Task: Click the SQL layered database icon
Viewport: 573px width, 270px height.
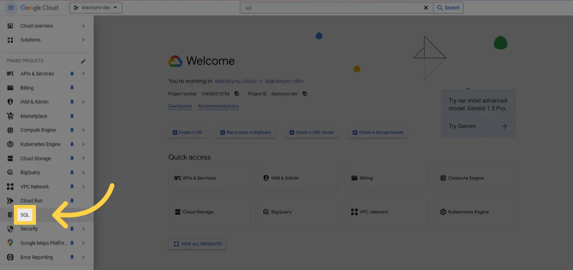Action: (x=10, y=215)
